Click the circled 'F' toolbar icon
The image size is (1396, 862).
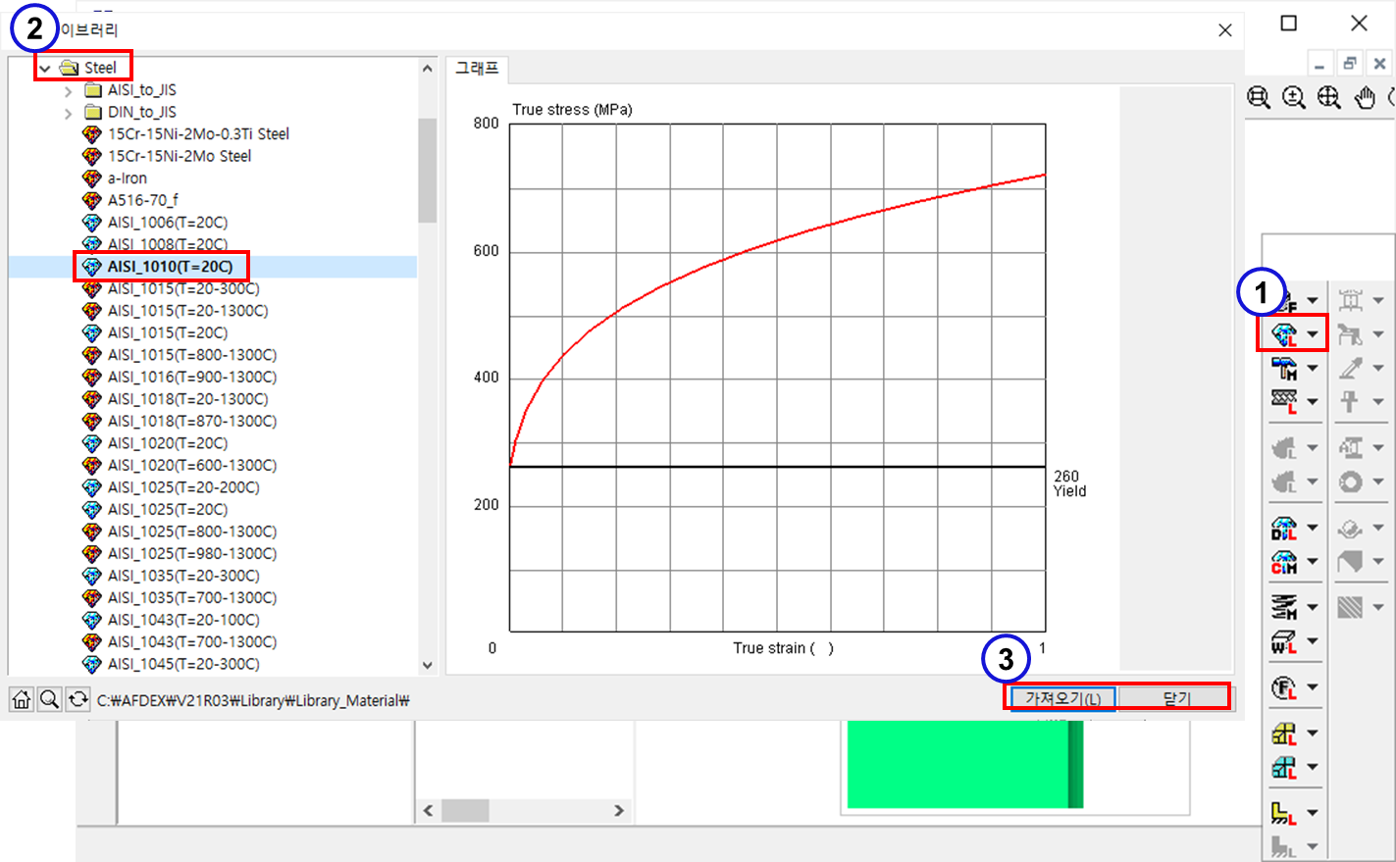tap(1283, 687)
